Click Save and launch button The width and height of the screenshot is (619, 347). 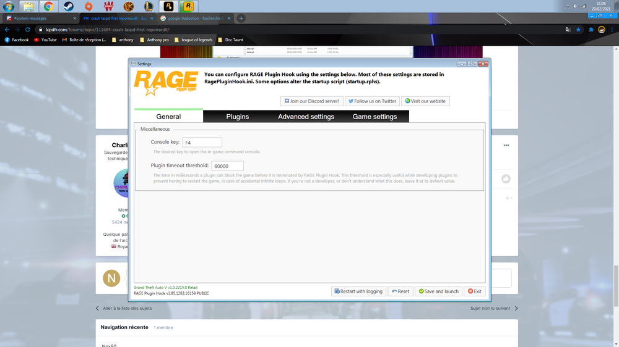(438, 291)
